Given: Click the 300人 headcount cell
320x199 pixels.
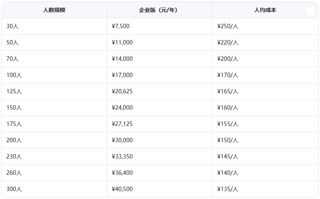Looking at the screenshot, I should [x=54, y=189].
